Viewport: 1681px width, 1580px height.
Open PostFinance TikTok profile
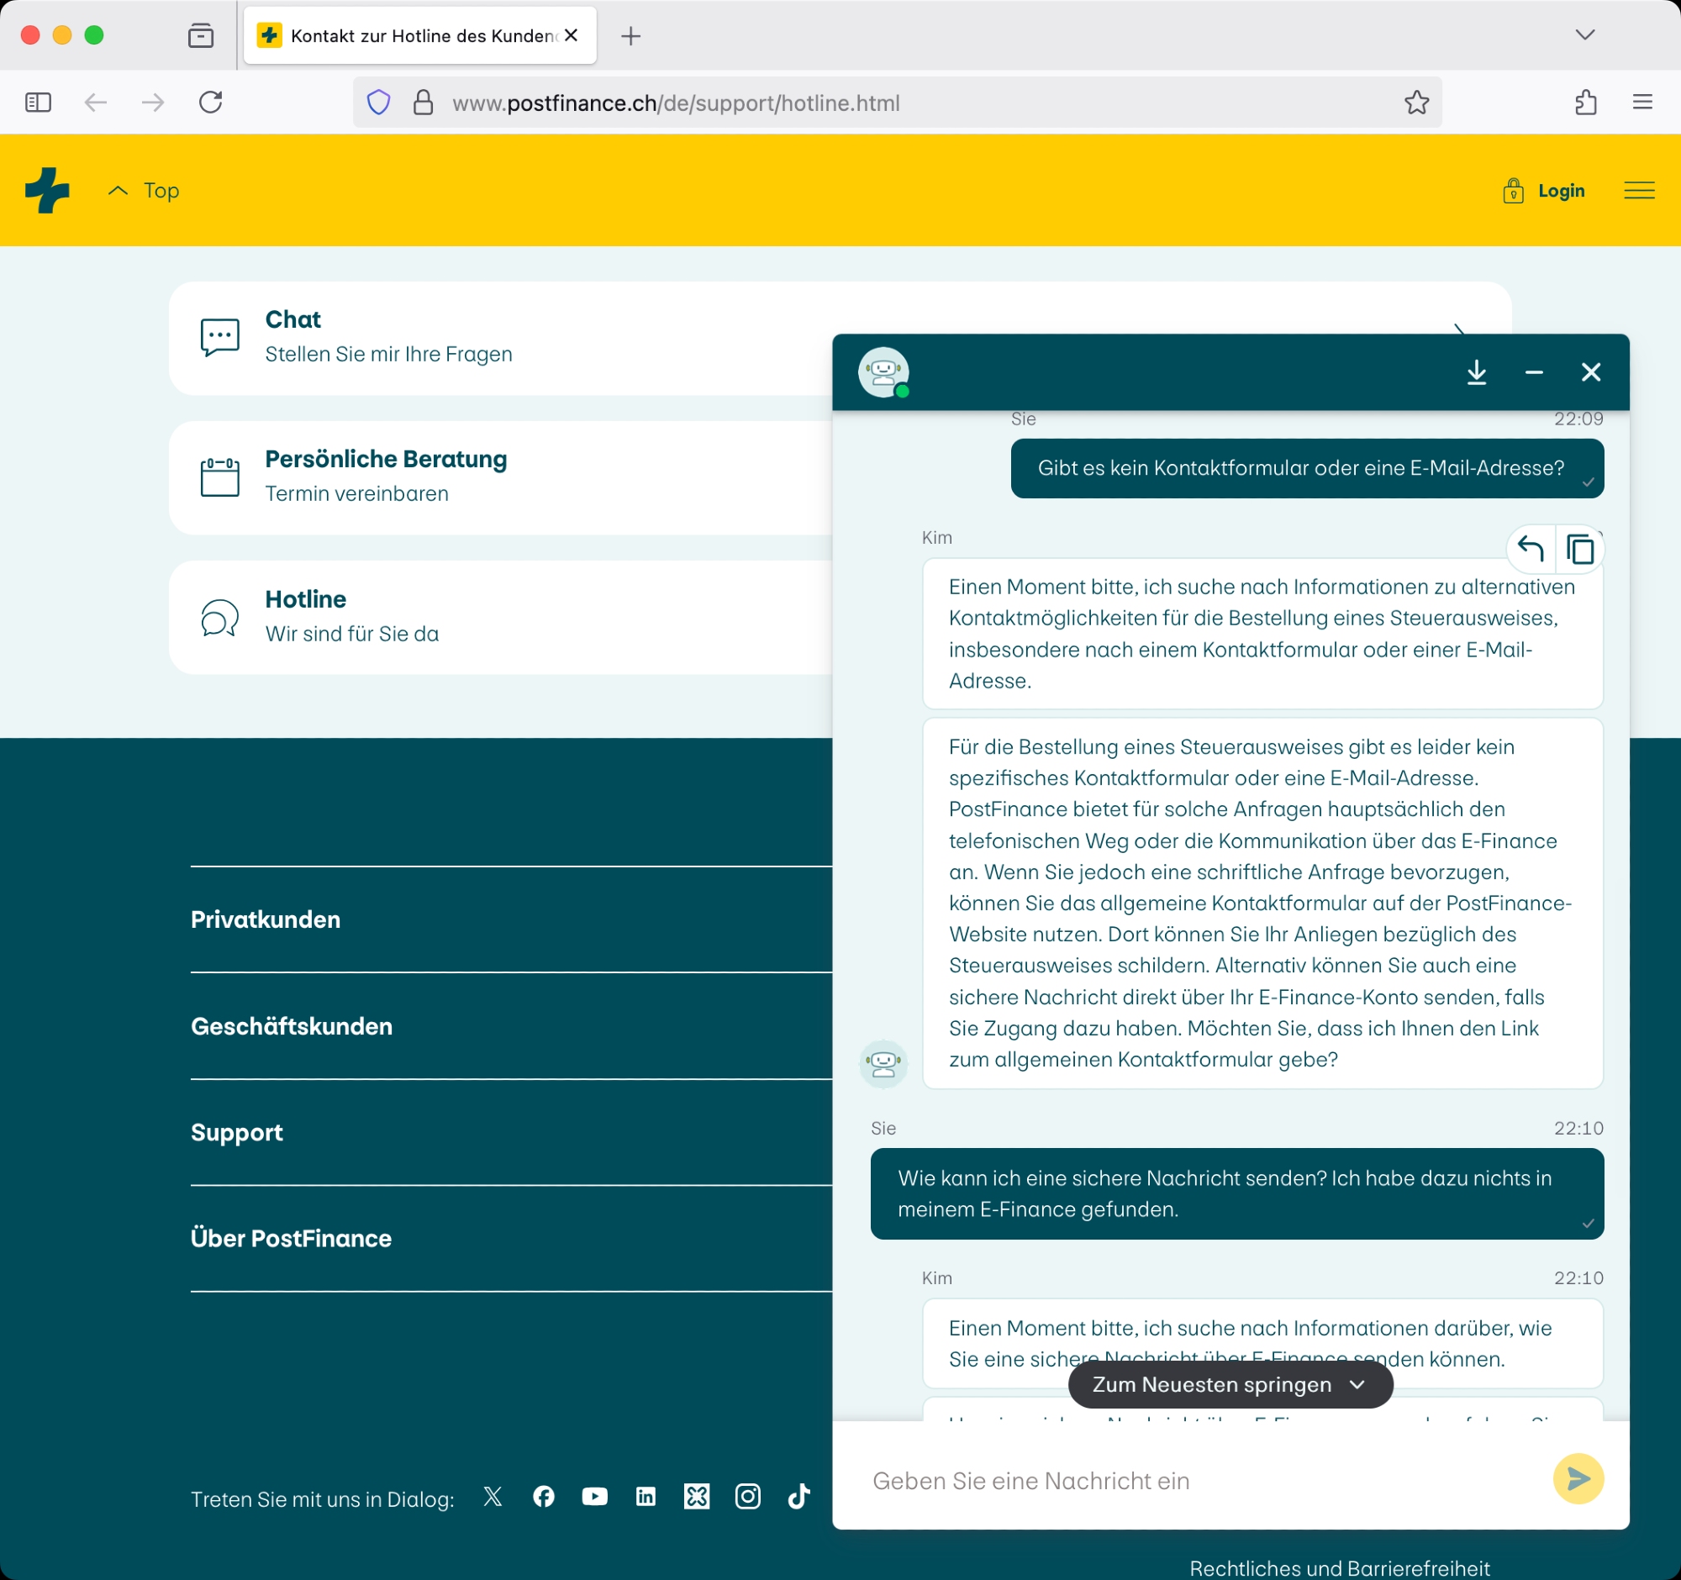[798, 1497]
